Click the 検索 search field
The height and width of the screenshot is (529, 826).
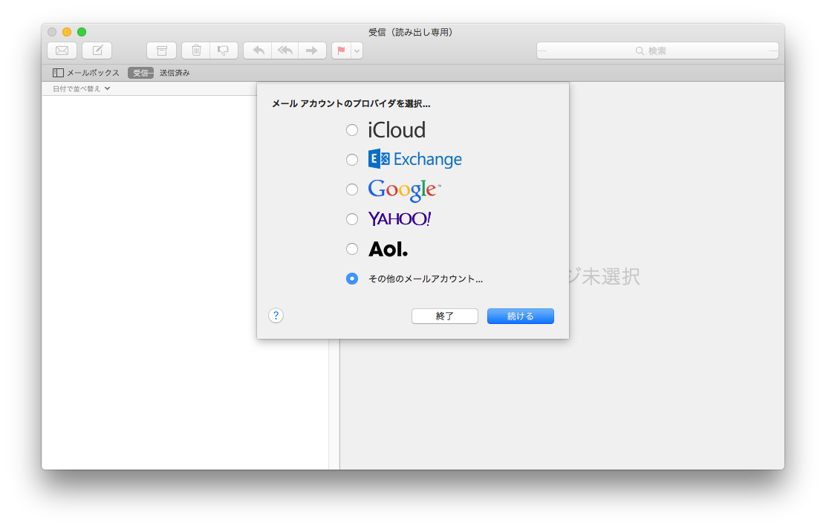tap(657, 51)
